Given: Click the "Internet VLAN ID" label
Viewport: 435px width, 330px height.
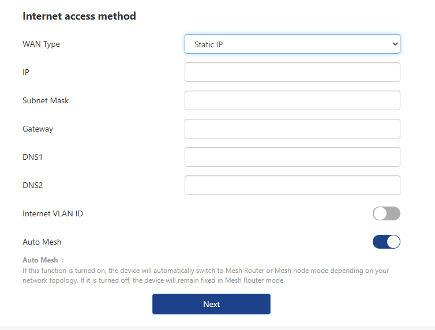Looking at the screenshot, I should (x=52, y=214).
